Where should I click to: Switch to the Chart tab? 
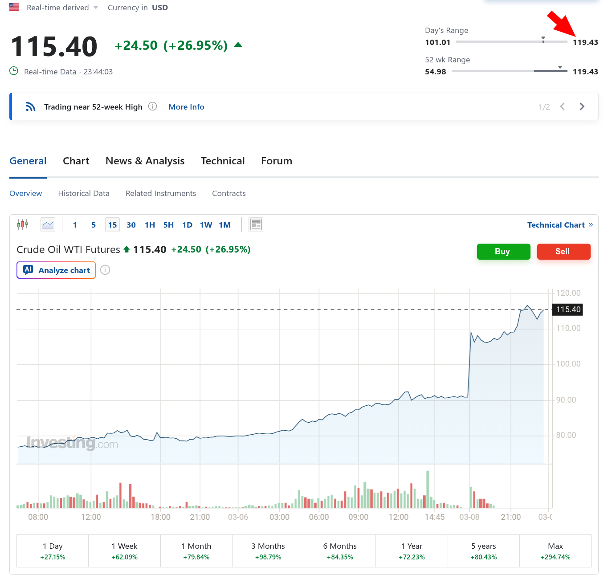coord(76,161)
